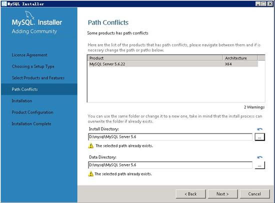Click the Install Directory revert arrow icon
Viewport: 275px width, 203px height.
pyautogui.click(x=259, y=129)
